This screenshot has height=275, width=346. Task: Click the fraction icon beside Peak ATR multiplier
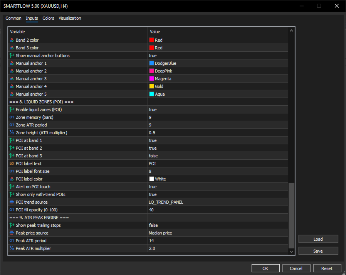(x=12, y=248)
